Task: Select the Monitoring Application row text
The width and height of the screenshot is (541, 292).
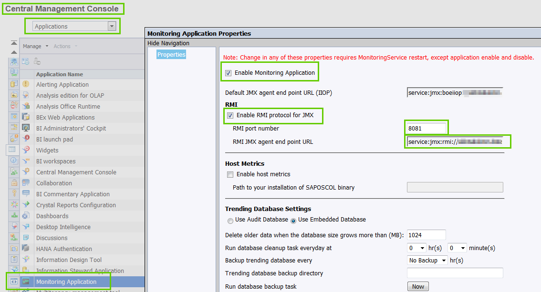Action: (66, 282)
